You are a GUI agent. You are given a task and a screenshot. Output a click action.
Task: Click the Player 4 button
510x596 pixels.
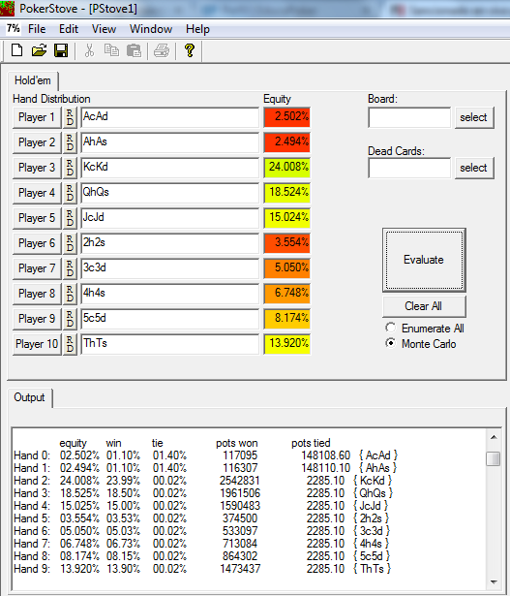[x=37, y=193]
